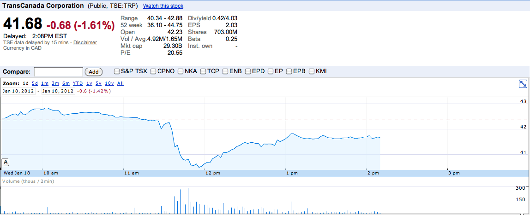Show All time zoom range
Screen dimensions: 530x215
(120, 83)
